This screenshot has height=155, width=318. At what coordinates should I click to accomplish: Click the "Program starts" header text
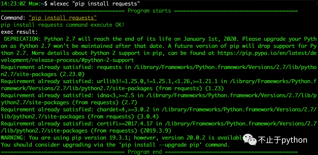click(149, 11)
